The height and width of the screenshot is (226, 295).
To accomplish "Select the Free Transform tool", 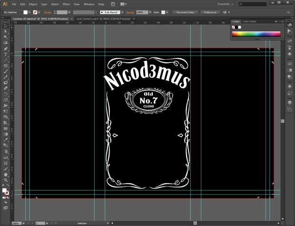I will (6, 111).
